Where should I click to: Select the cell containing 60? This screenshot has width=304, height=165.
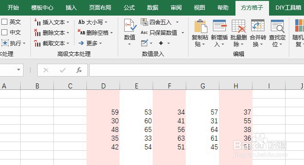pos(136,121)
